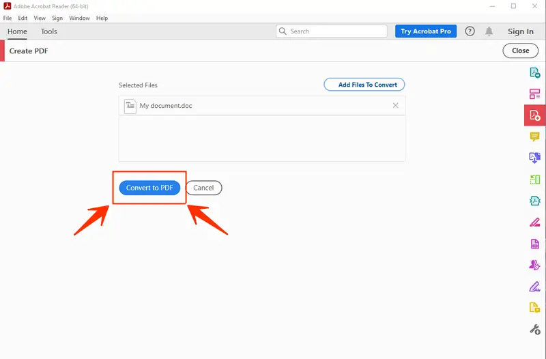Click the pink Edit PDF sidebar icon
The height and width of the screenshot is (359, 546).
(x=535, y=94)
